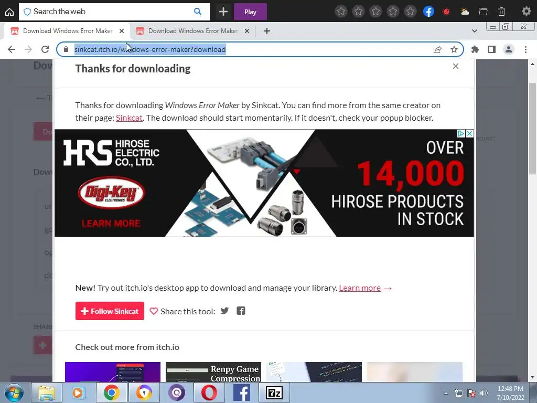Screen dimensions: 537x403
Task: Open the Windows Start menu
Action: 14,393
